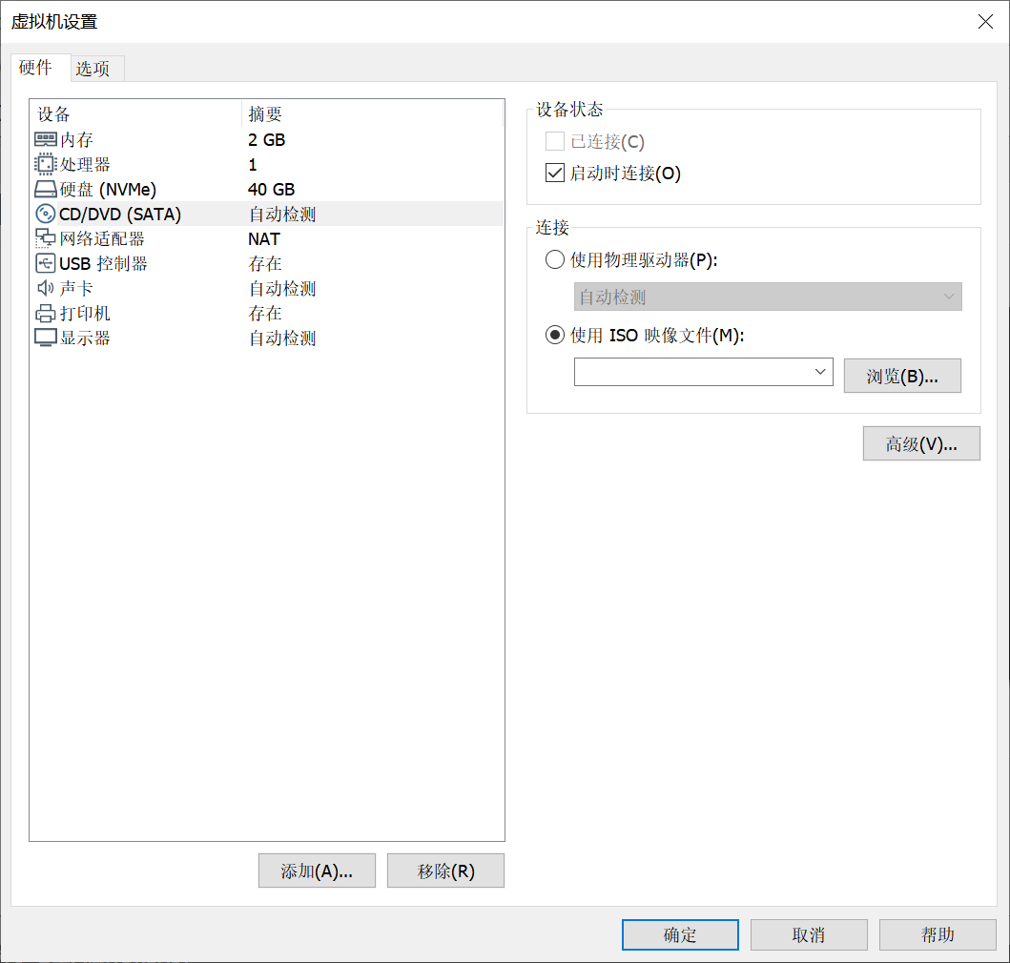Click the CD/DVD (SATA) disc icon
This screenshot has width=1010, height=963.
click(x=45, y=214)
